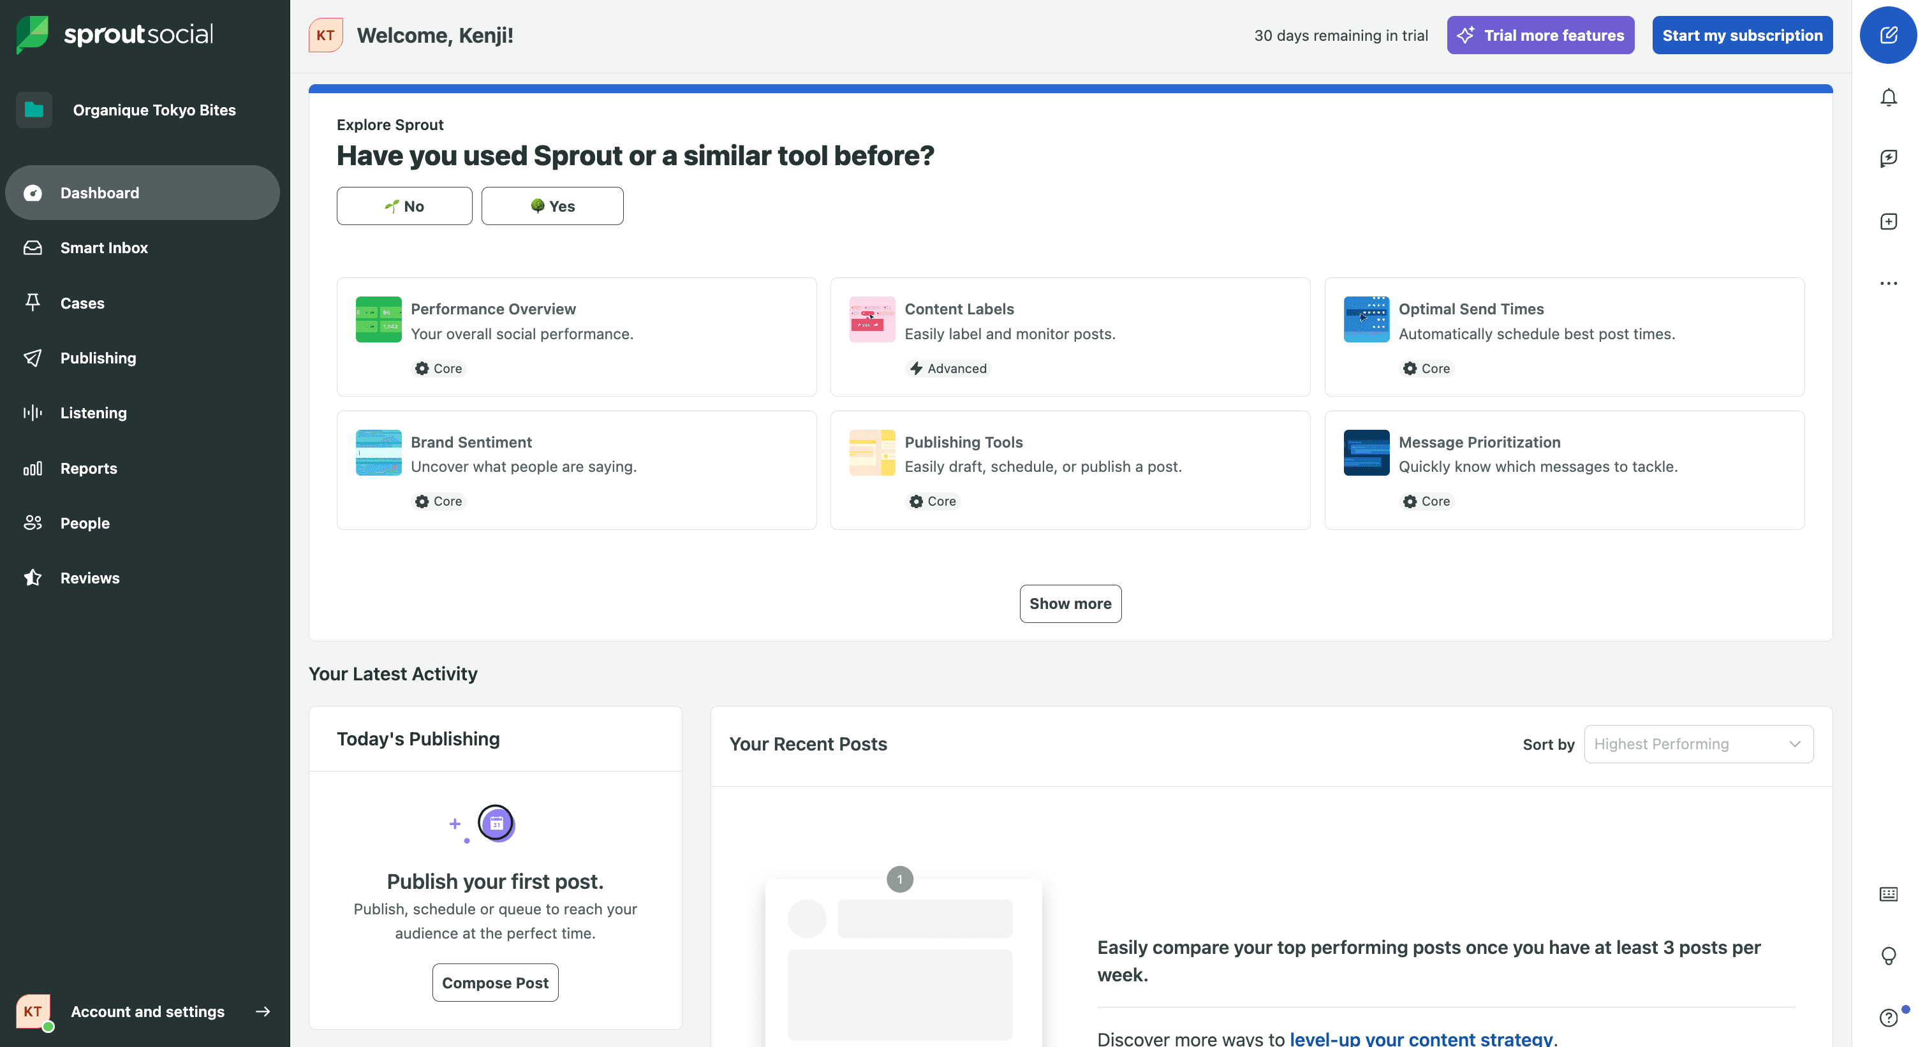Image resolution: width=1925 pixels, height=1047 pixels.
Task: Expand Account and settings menu
Action: (x=147, y=1011)
